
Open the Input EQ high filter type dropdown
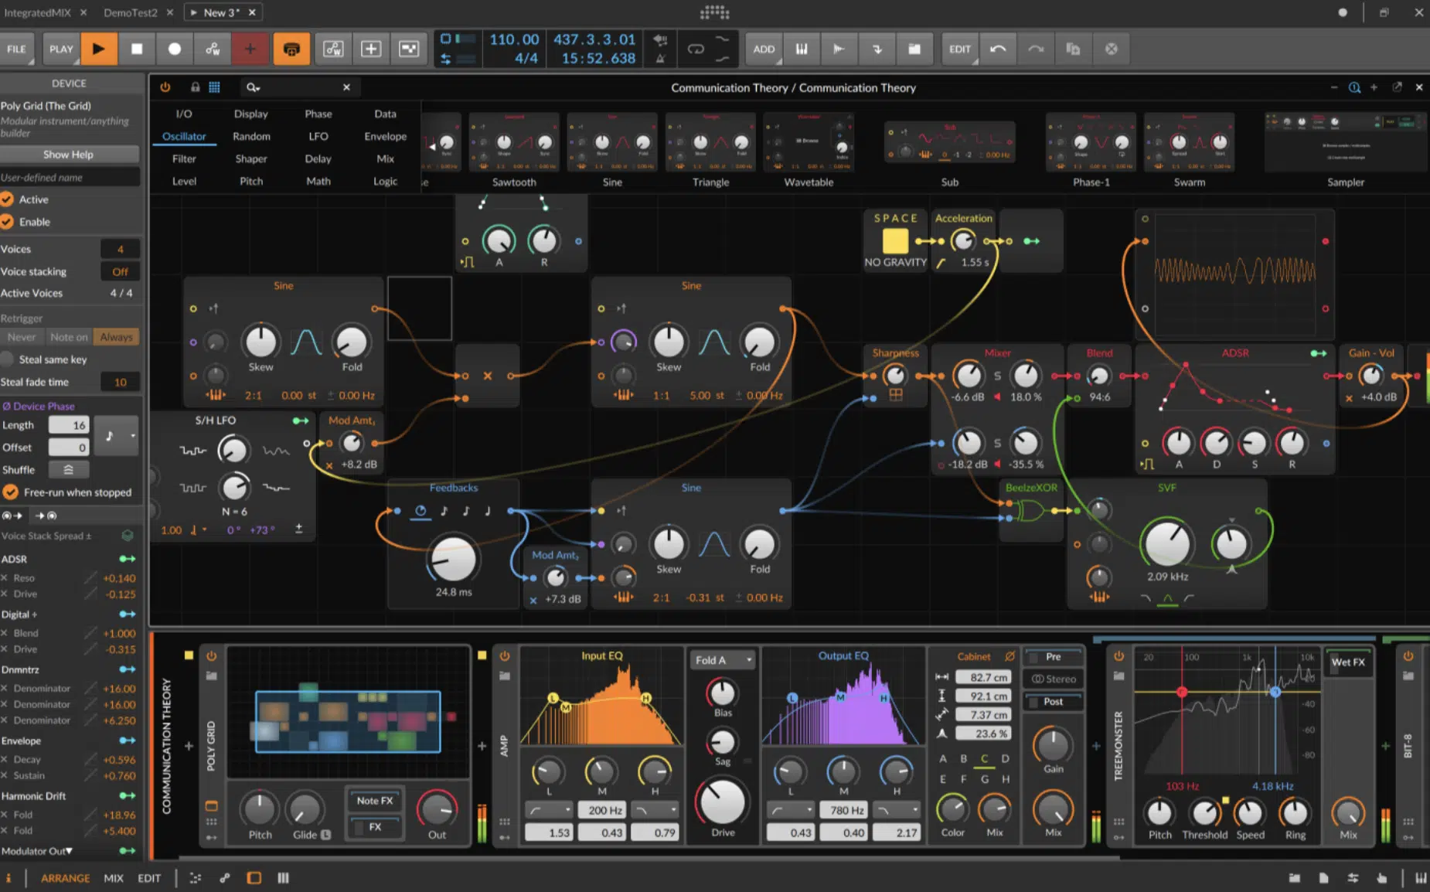pyautogui.click(x=655, y=810)
